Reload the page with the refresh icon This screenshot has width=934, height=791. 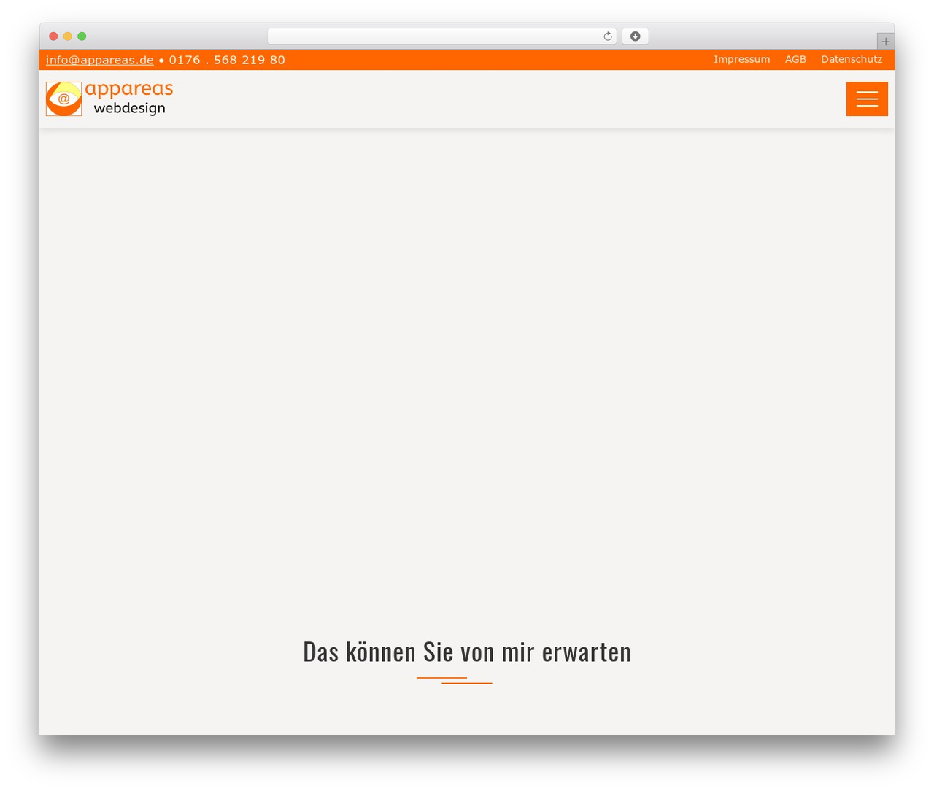608,36
